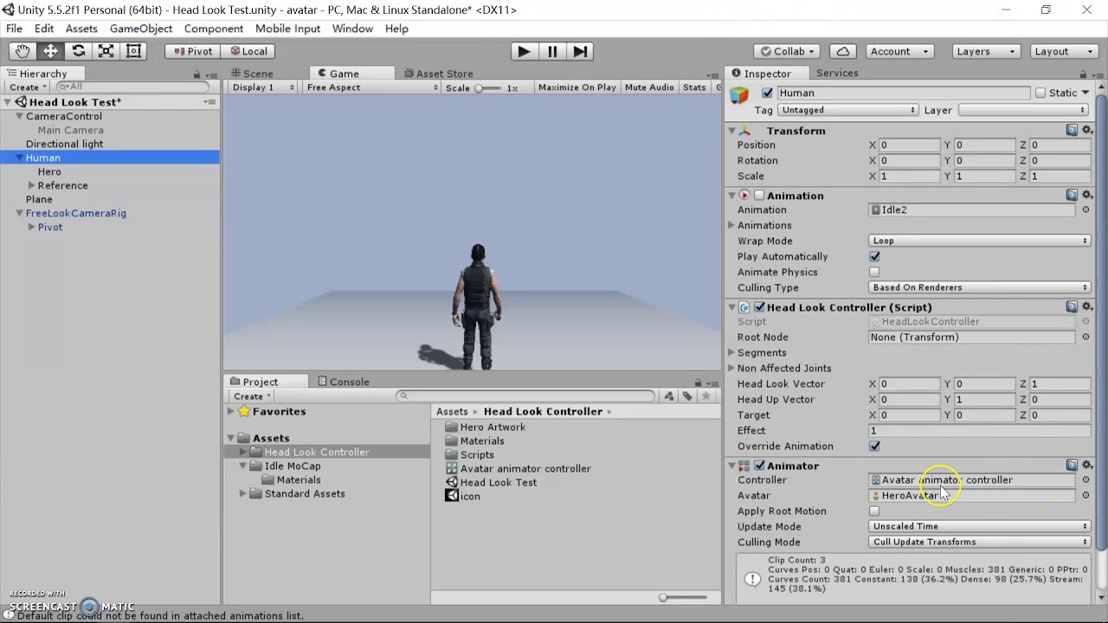Open Animation component gear menu

point(1087,195)
